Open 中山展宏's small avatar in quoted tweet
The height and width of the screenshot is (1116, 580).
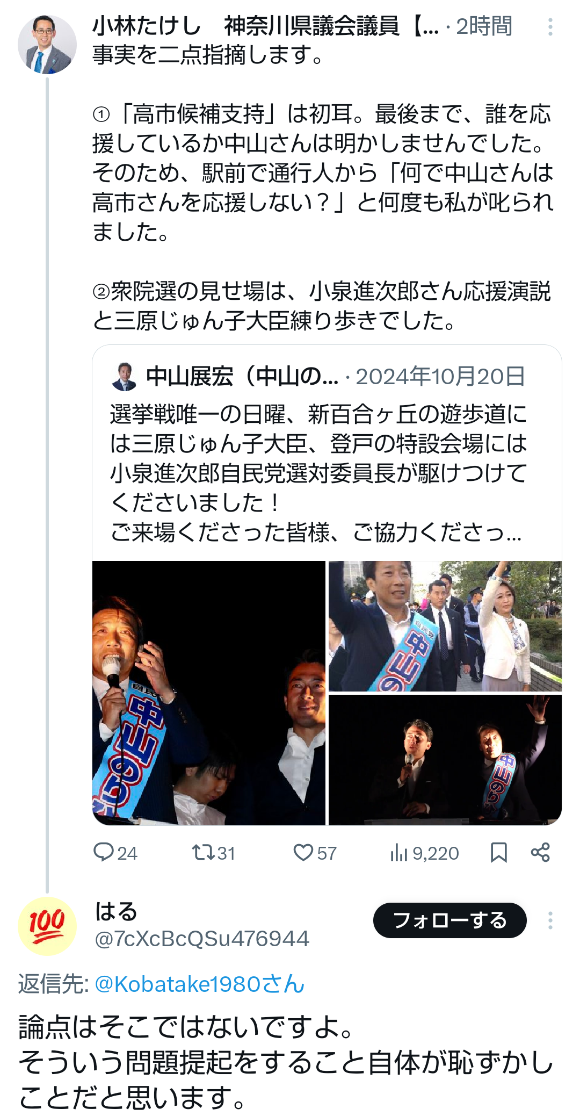(x=124, y=377)
